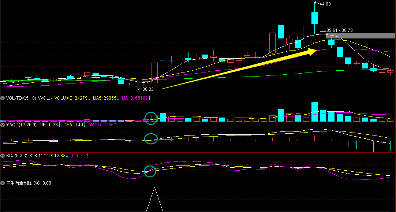The height and width of the screenshot is (212, 396).
Task: Select the KDJ(9,3,3) indicator name
Action: pyautogui.click(x=17, y=156)
